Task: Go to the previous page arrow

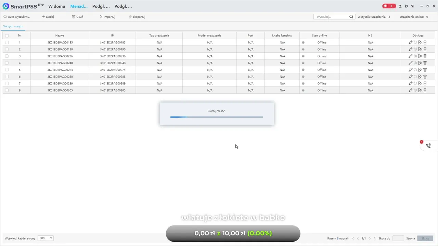Action: (x=358, y=238)
